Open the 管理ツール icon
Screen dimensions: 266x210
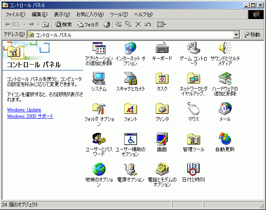[193, 139]
